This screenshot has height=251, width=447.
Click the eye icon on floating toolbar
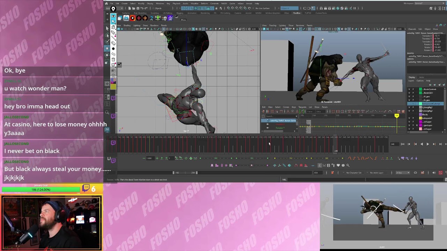[113, 16]
